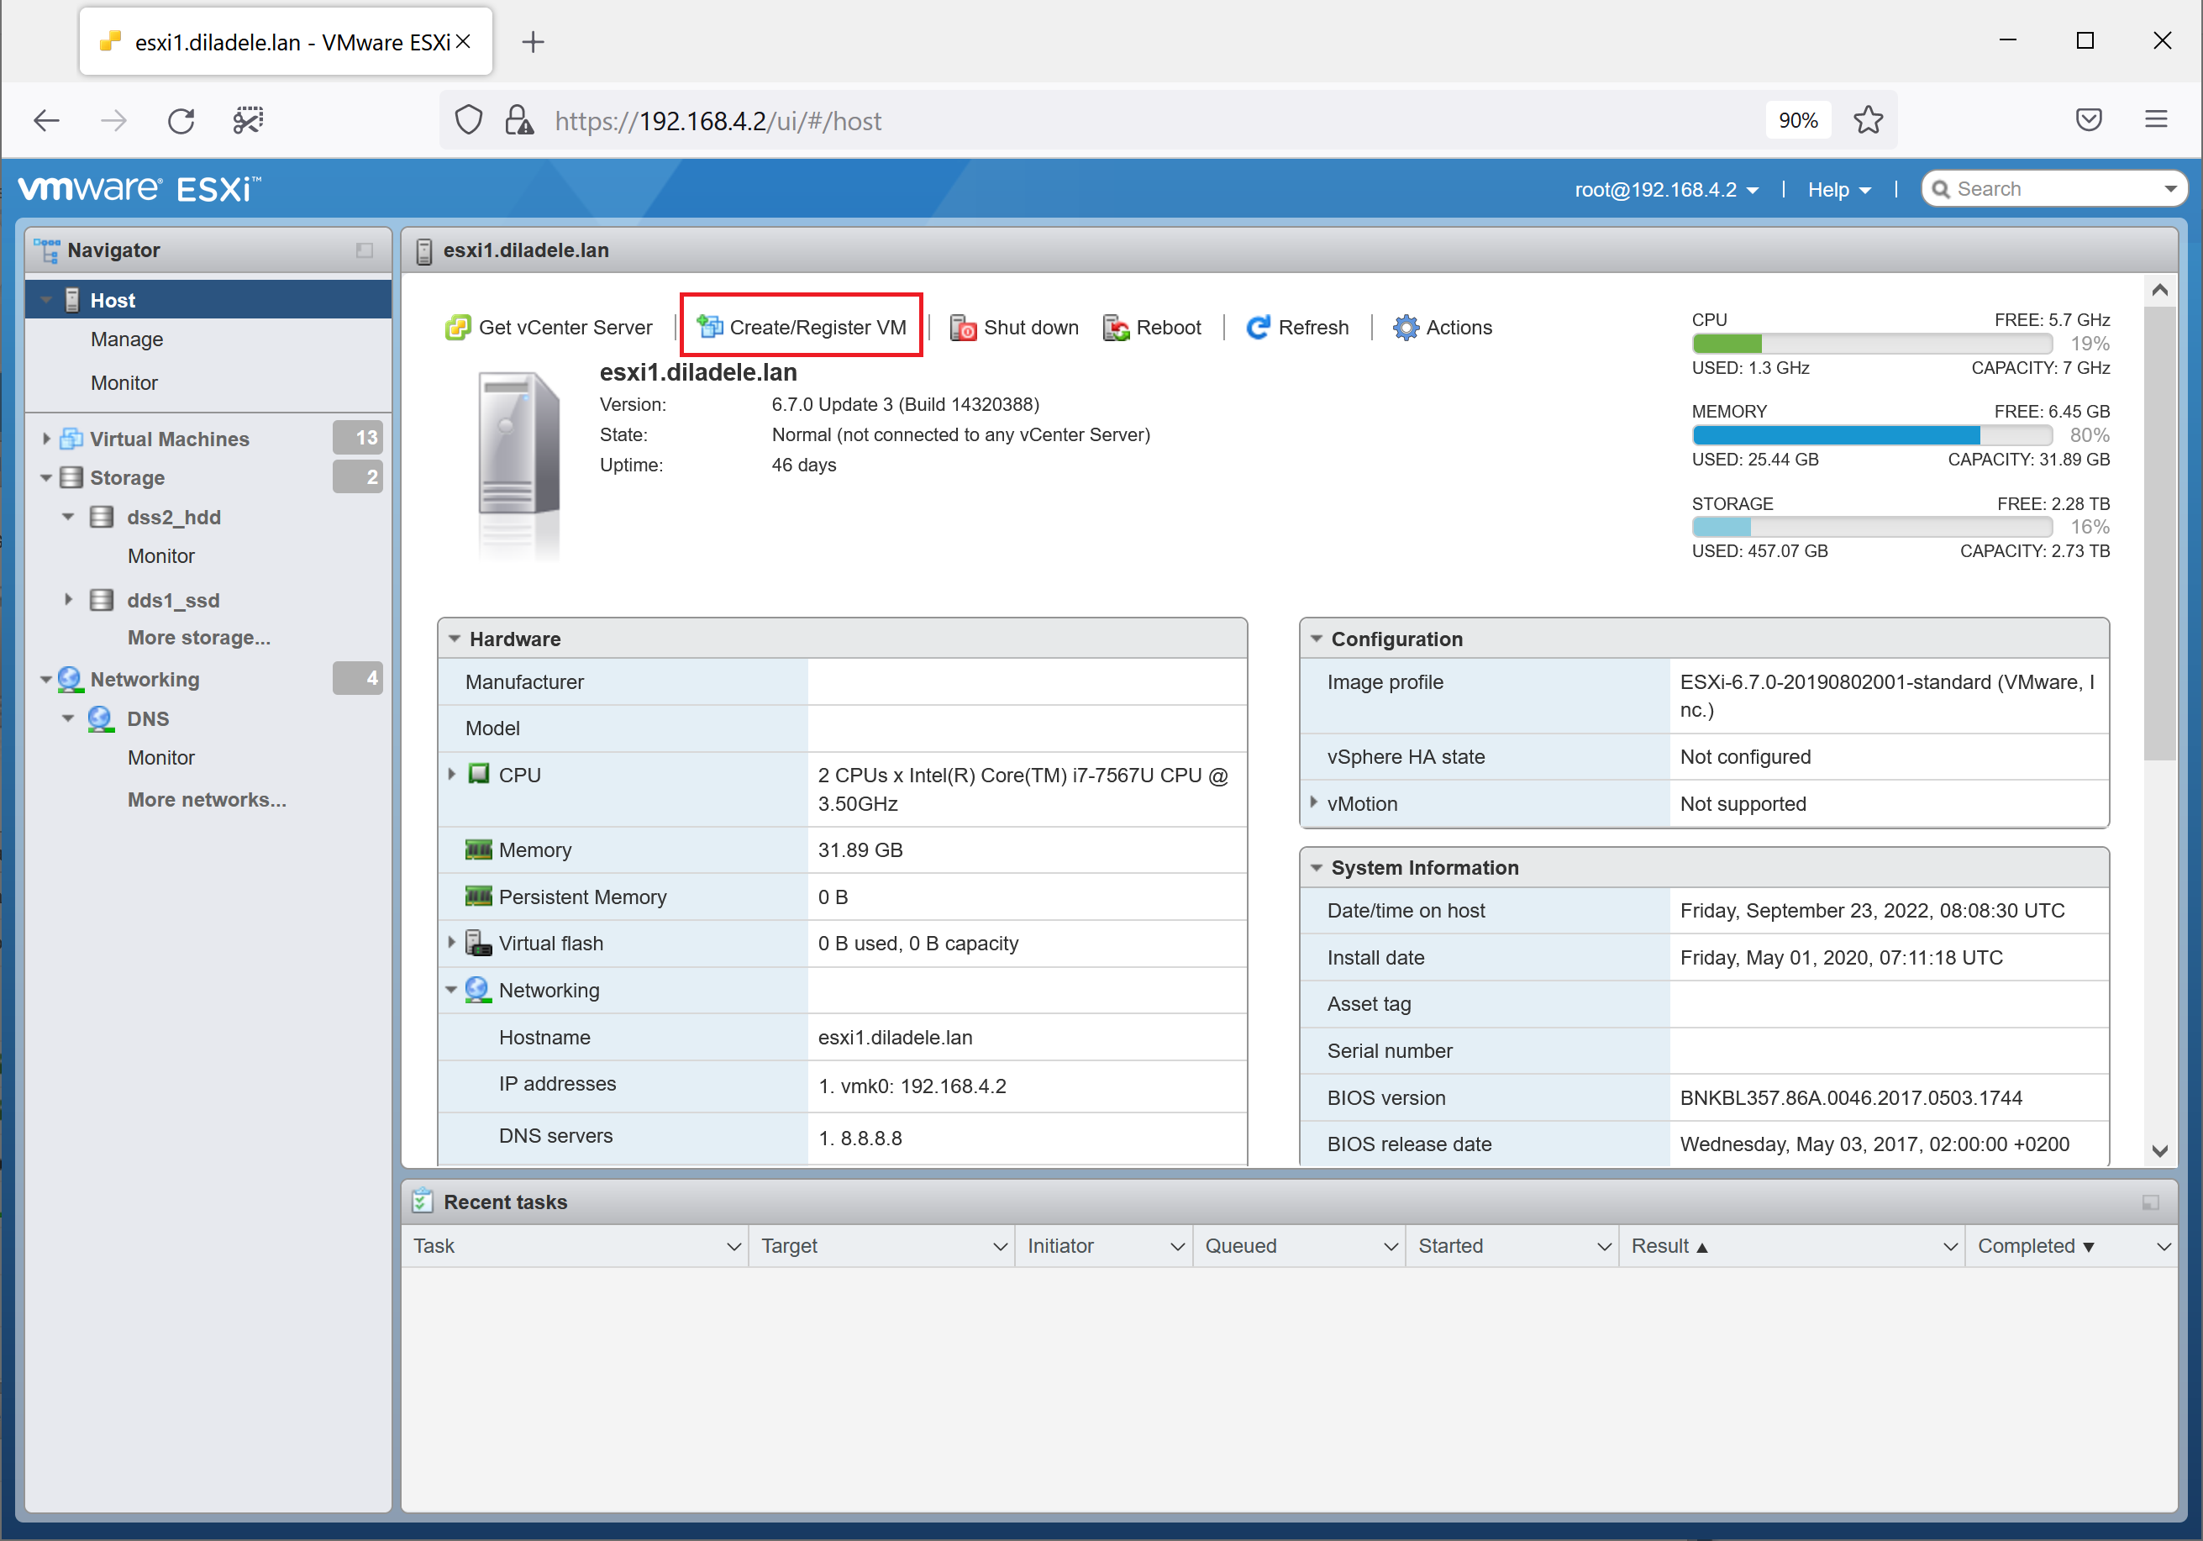Screen dimensions: 2203x1541
Task: Click the Networking globe icon in Navigator
Action: 70,680
